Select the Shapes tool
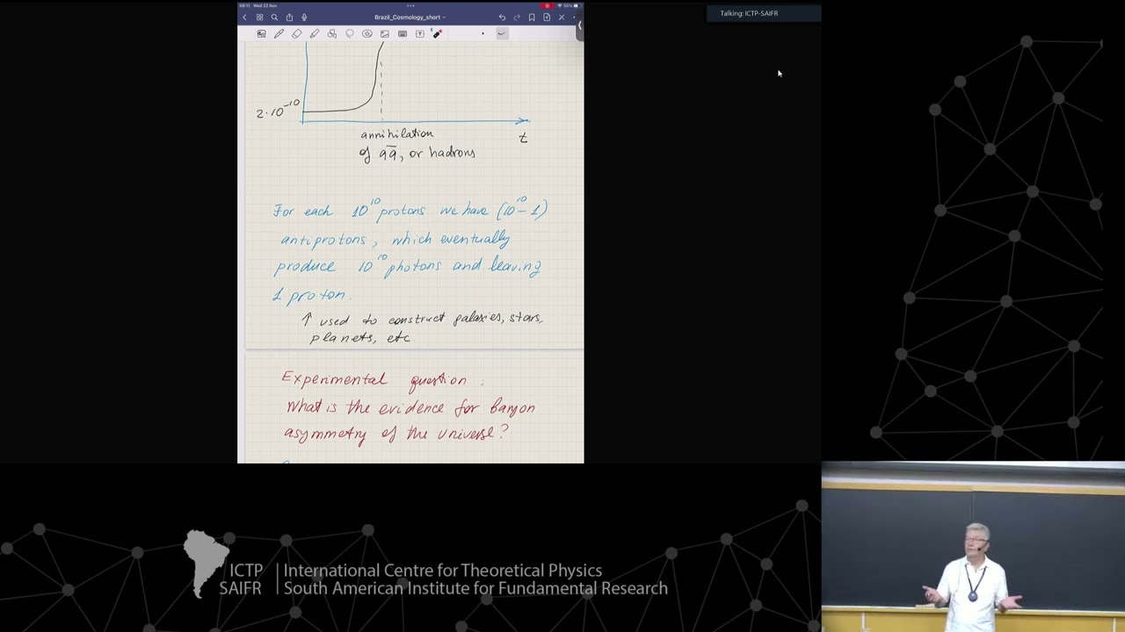This screenshot has height=632, width=1125. tap(331, 33)
